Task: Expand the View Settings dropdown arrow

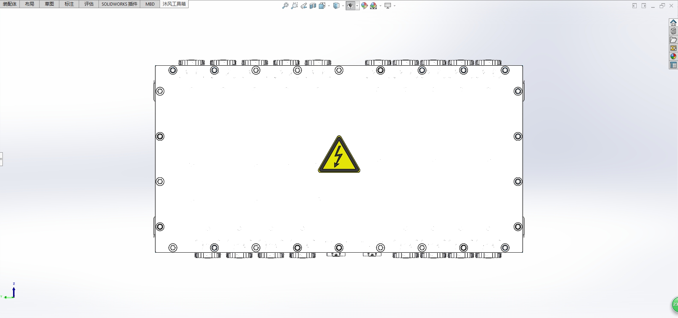Action: point(394,6)
